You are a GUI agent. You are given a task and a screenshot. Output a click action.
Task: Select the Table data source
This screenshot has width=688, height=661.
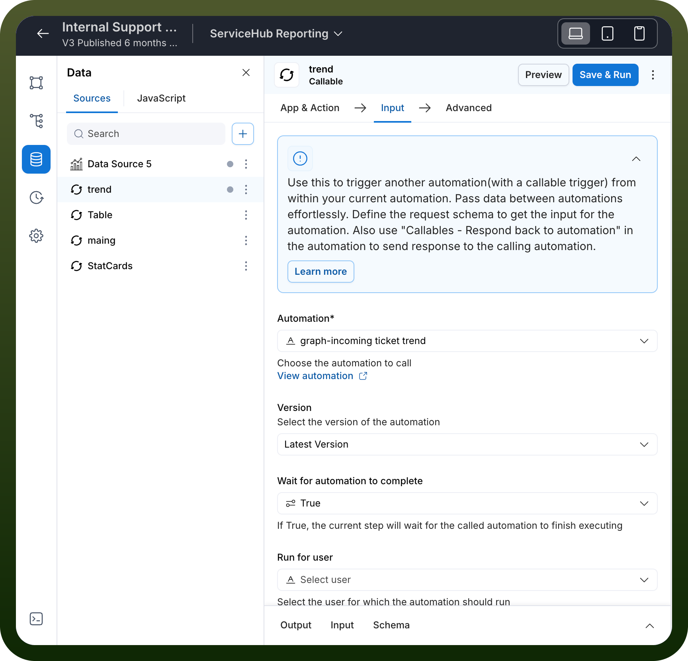(x=160, y=215)
